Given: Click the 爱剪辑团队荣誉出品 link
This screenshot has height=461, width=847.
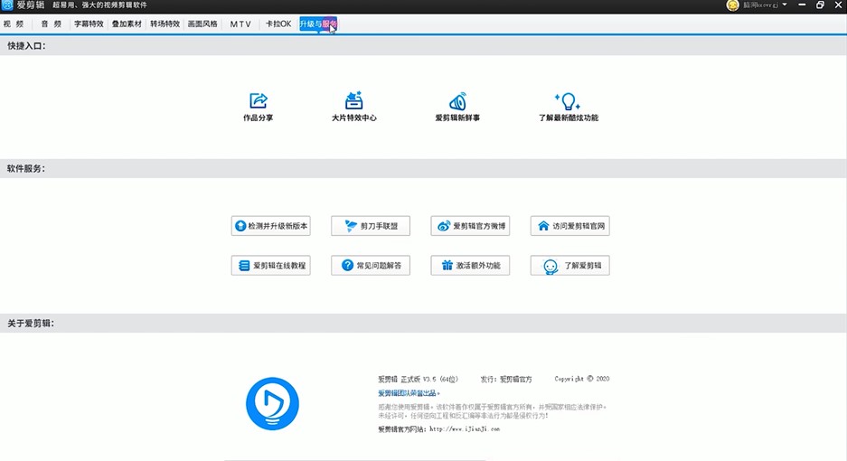Looking at the screenshot, I should (407, 393).
